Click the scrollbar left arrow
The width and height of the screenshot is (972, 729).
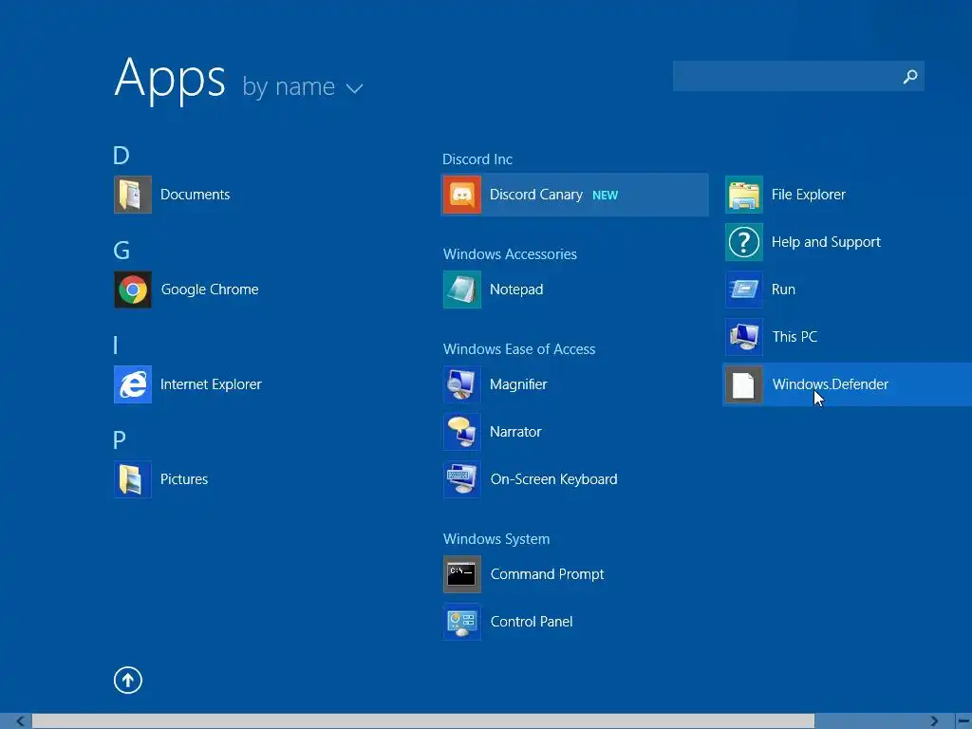[20, 721]
